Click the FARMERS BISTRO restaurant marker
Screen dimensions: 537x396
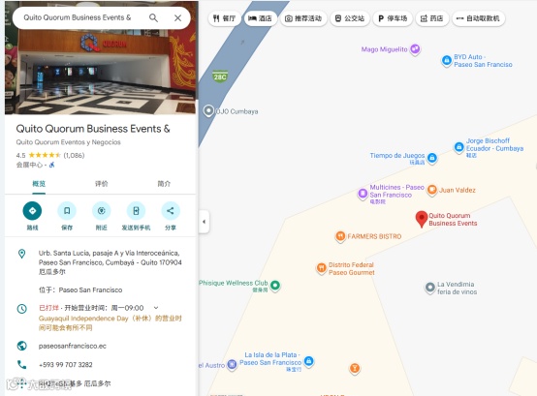point(340,236)
